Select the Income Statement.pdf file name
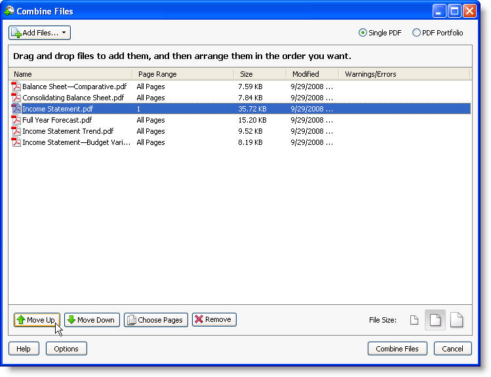 click(58, 109)
